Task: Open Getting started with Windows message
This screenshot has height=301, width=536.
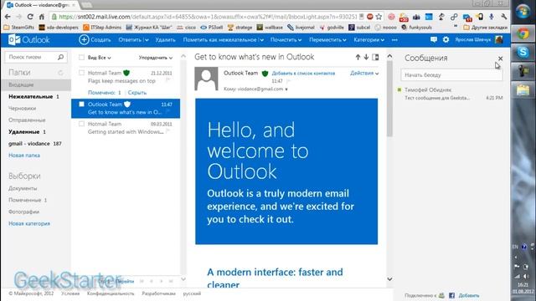Action: pyautogui.click(x=126, y=128)
